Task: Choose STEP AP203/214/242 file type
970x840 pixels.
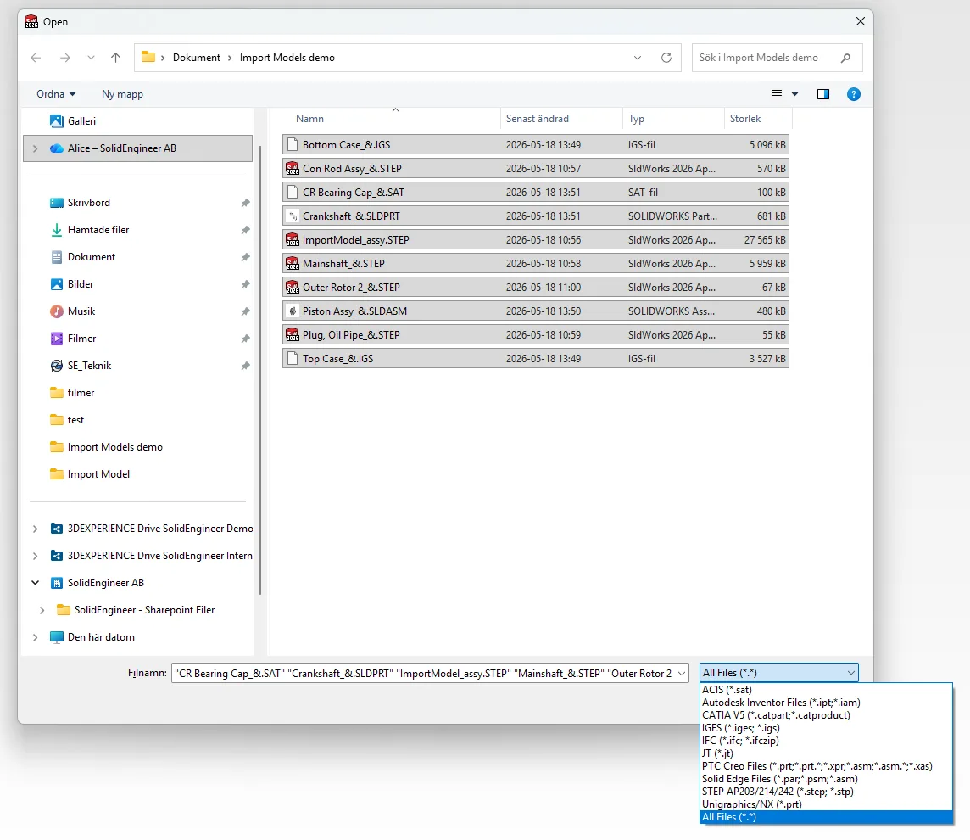Action: (826, 792)
